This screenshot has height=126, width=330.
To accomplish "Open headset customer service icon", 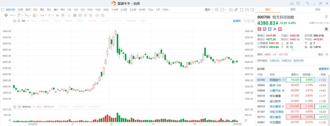I will [x=291, y=3].
